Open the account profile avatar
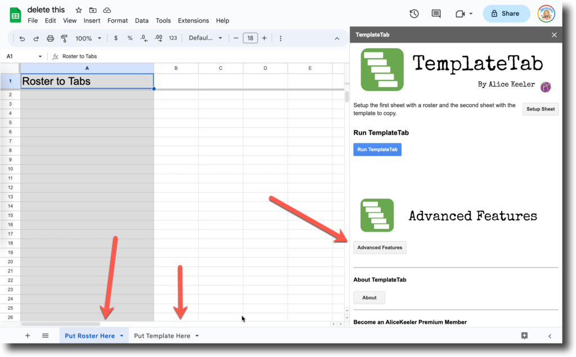 (x=546, y=14)
